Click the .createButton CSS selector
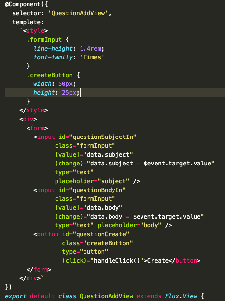 click(x=50, y=75)
